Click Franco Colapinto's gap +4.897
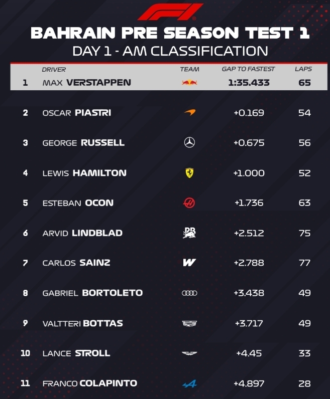 point(249,383)
